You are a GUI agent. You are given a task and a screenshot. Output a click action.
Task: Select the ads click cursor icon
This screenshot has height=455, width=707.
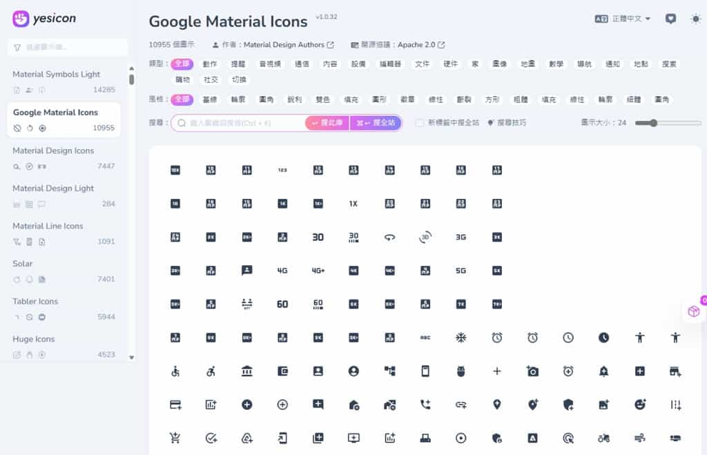point(568,438)
